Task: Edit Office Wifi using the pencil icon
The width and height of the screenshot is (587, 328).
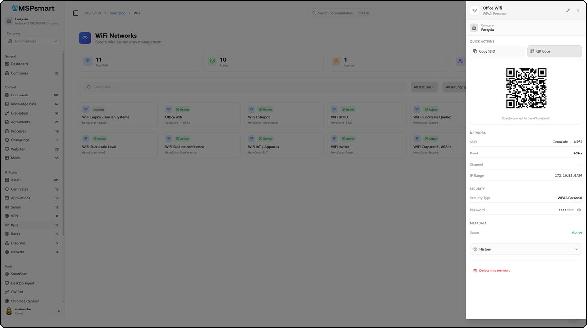Action: coord(567,10)
